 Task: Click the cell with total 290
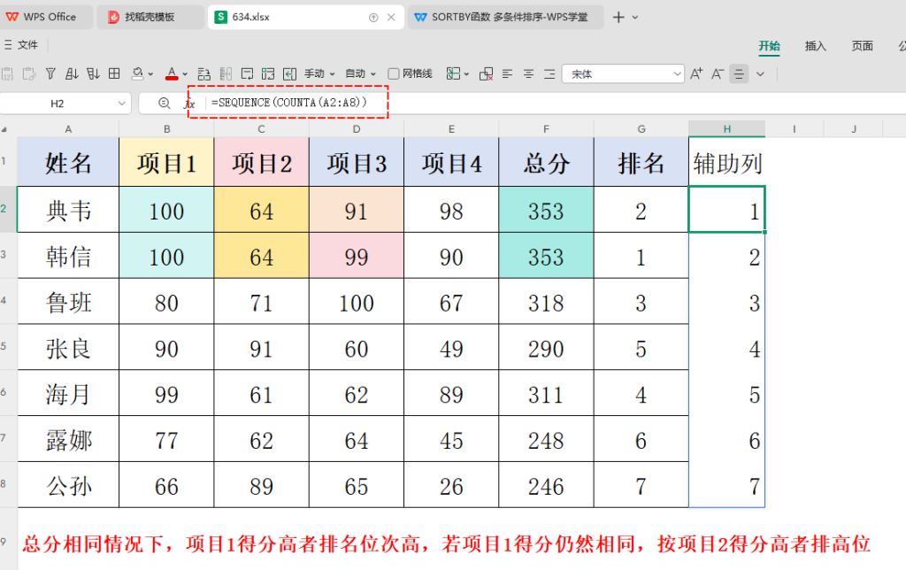point(546,347)
